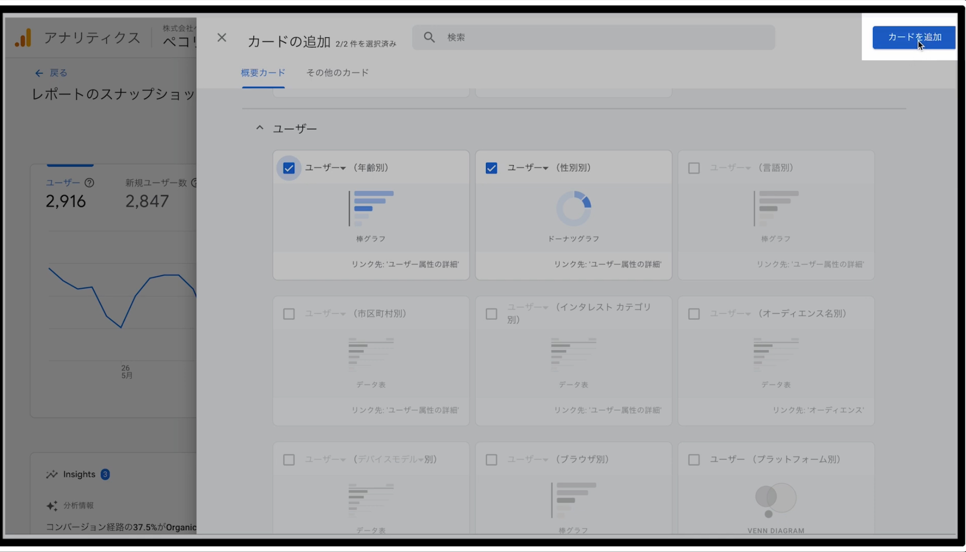
Task: Click the Google Analytics logo icon
Action: [x=23, y=38]
